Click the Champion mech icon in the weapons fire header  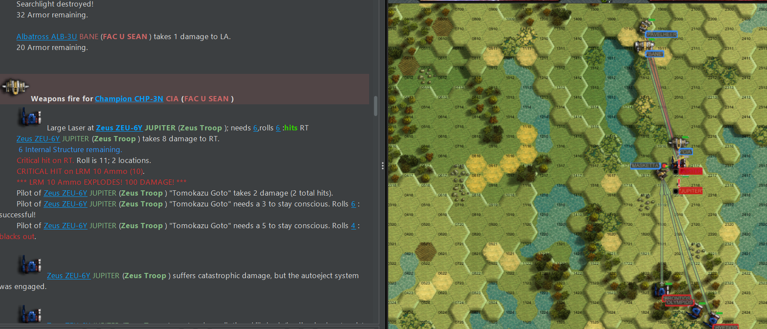click(15, 87)
